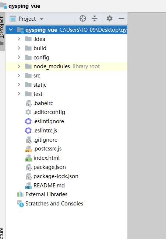166x239 pixels.
Task: Collapse the qysping_vue root folder
Action: tap(11, 30)
